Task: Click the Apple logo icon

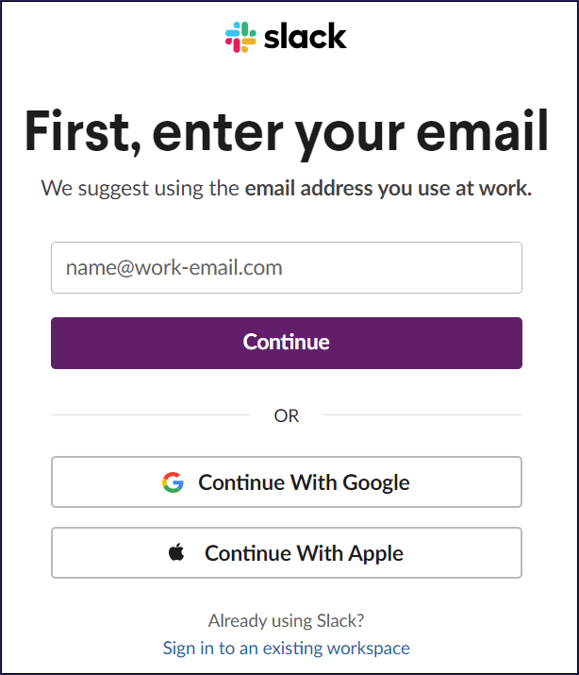Action: pyautogui.click(x=177, y=553)
